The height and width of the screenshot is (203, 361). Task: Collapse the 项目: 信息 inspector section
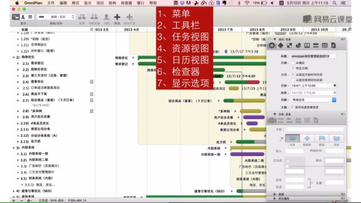[x=275, y=39]
